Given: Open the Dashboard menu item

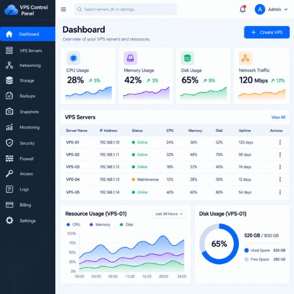Looking at the screenshot, I should pos(28,34).
